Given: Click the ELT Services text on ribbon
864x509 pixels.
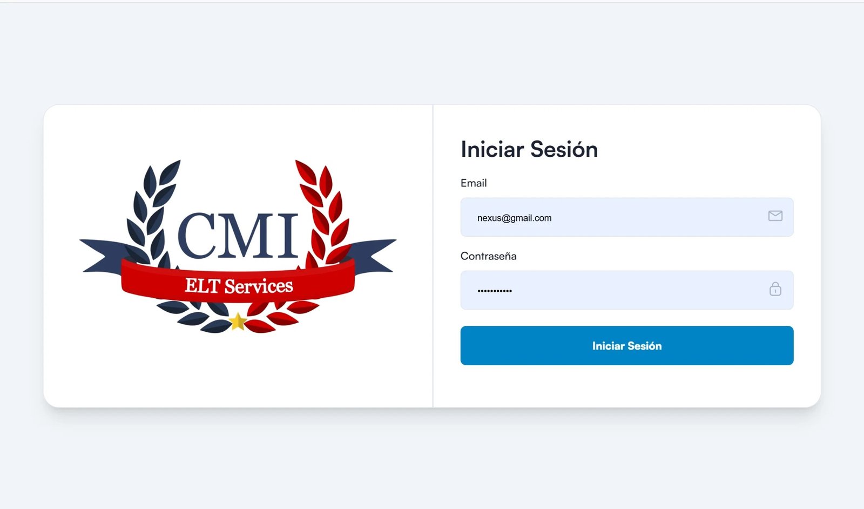Looking at the screenshot, I should click(x=239, y=286).
